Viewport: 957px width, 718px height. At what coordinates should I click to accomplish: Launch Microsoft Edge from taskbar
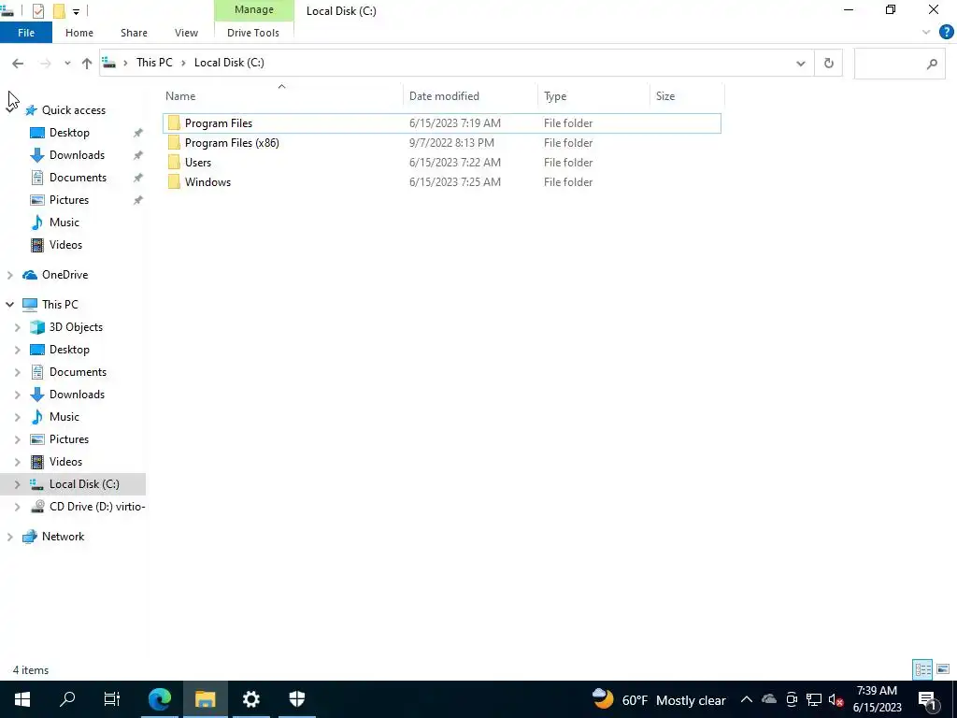(x=160, y=699)
